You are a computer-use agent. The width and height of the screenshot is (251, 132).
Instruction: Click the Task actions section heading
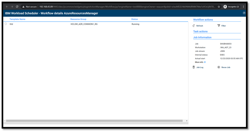(200, 31)
